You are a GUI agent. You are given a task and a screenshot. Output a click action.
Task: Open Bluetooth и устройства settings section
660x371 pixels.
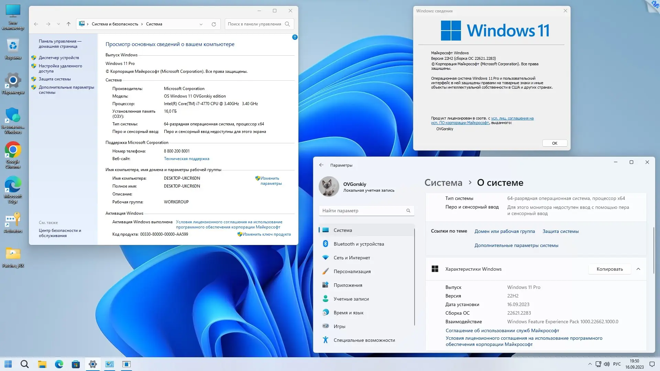click(359, 244)
